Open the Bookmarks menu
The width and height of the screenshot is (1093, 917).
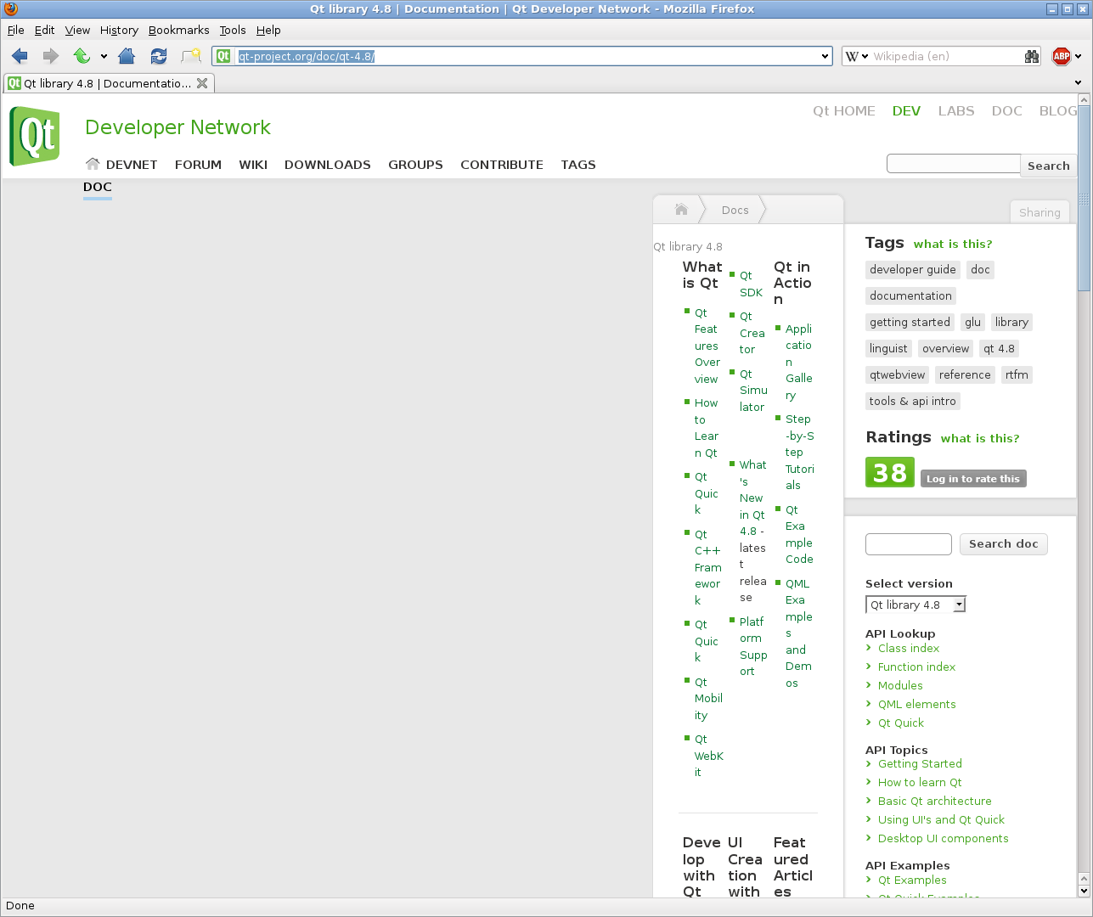tap(178, 30)
